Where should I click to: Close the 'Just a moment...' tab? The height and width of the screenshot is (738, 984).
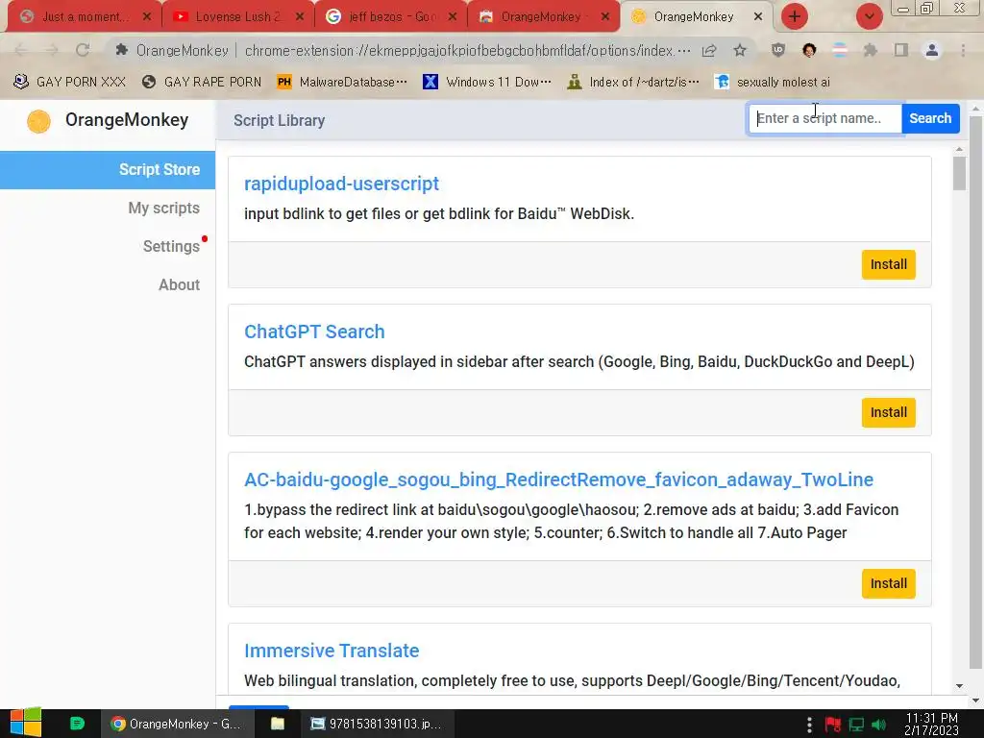(147, 17)
